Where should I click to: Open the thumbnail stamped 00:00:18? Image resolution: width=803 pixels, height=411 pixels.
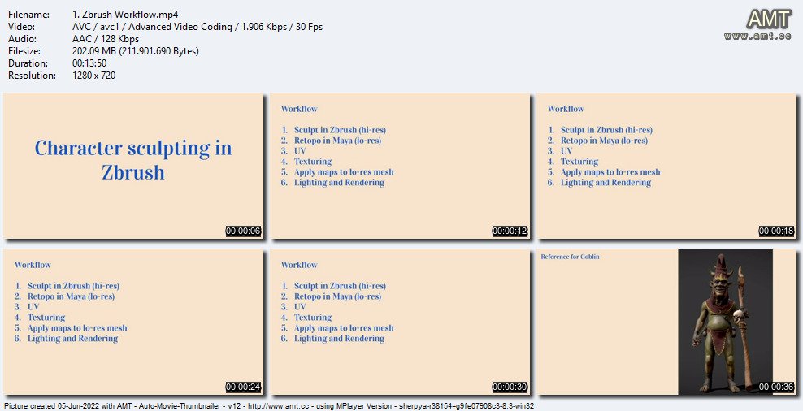point(666,166)
